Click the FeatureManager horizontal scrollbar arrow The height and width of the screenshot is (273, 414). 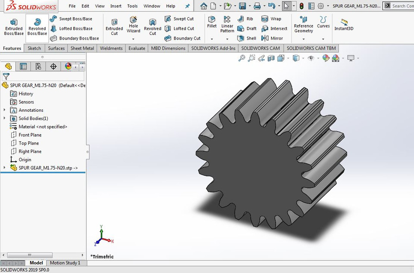click(x=3, y=255)
